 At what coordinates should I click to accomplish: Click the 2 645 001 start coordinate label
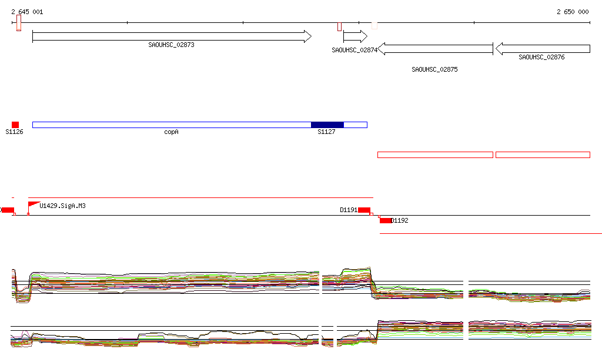pyautogui.click(x=27, y=12)
